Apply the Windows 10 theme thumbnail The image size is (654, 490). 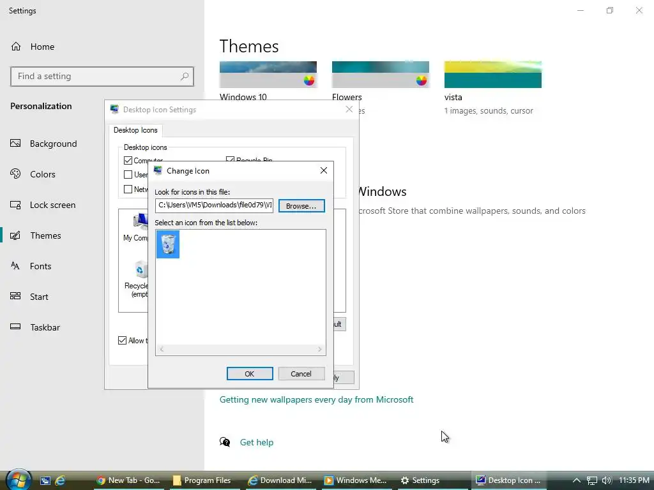[268, 75]
